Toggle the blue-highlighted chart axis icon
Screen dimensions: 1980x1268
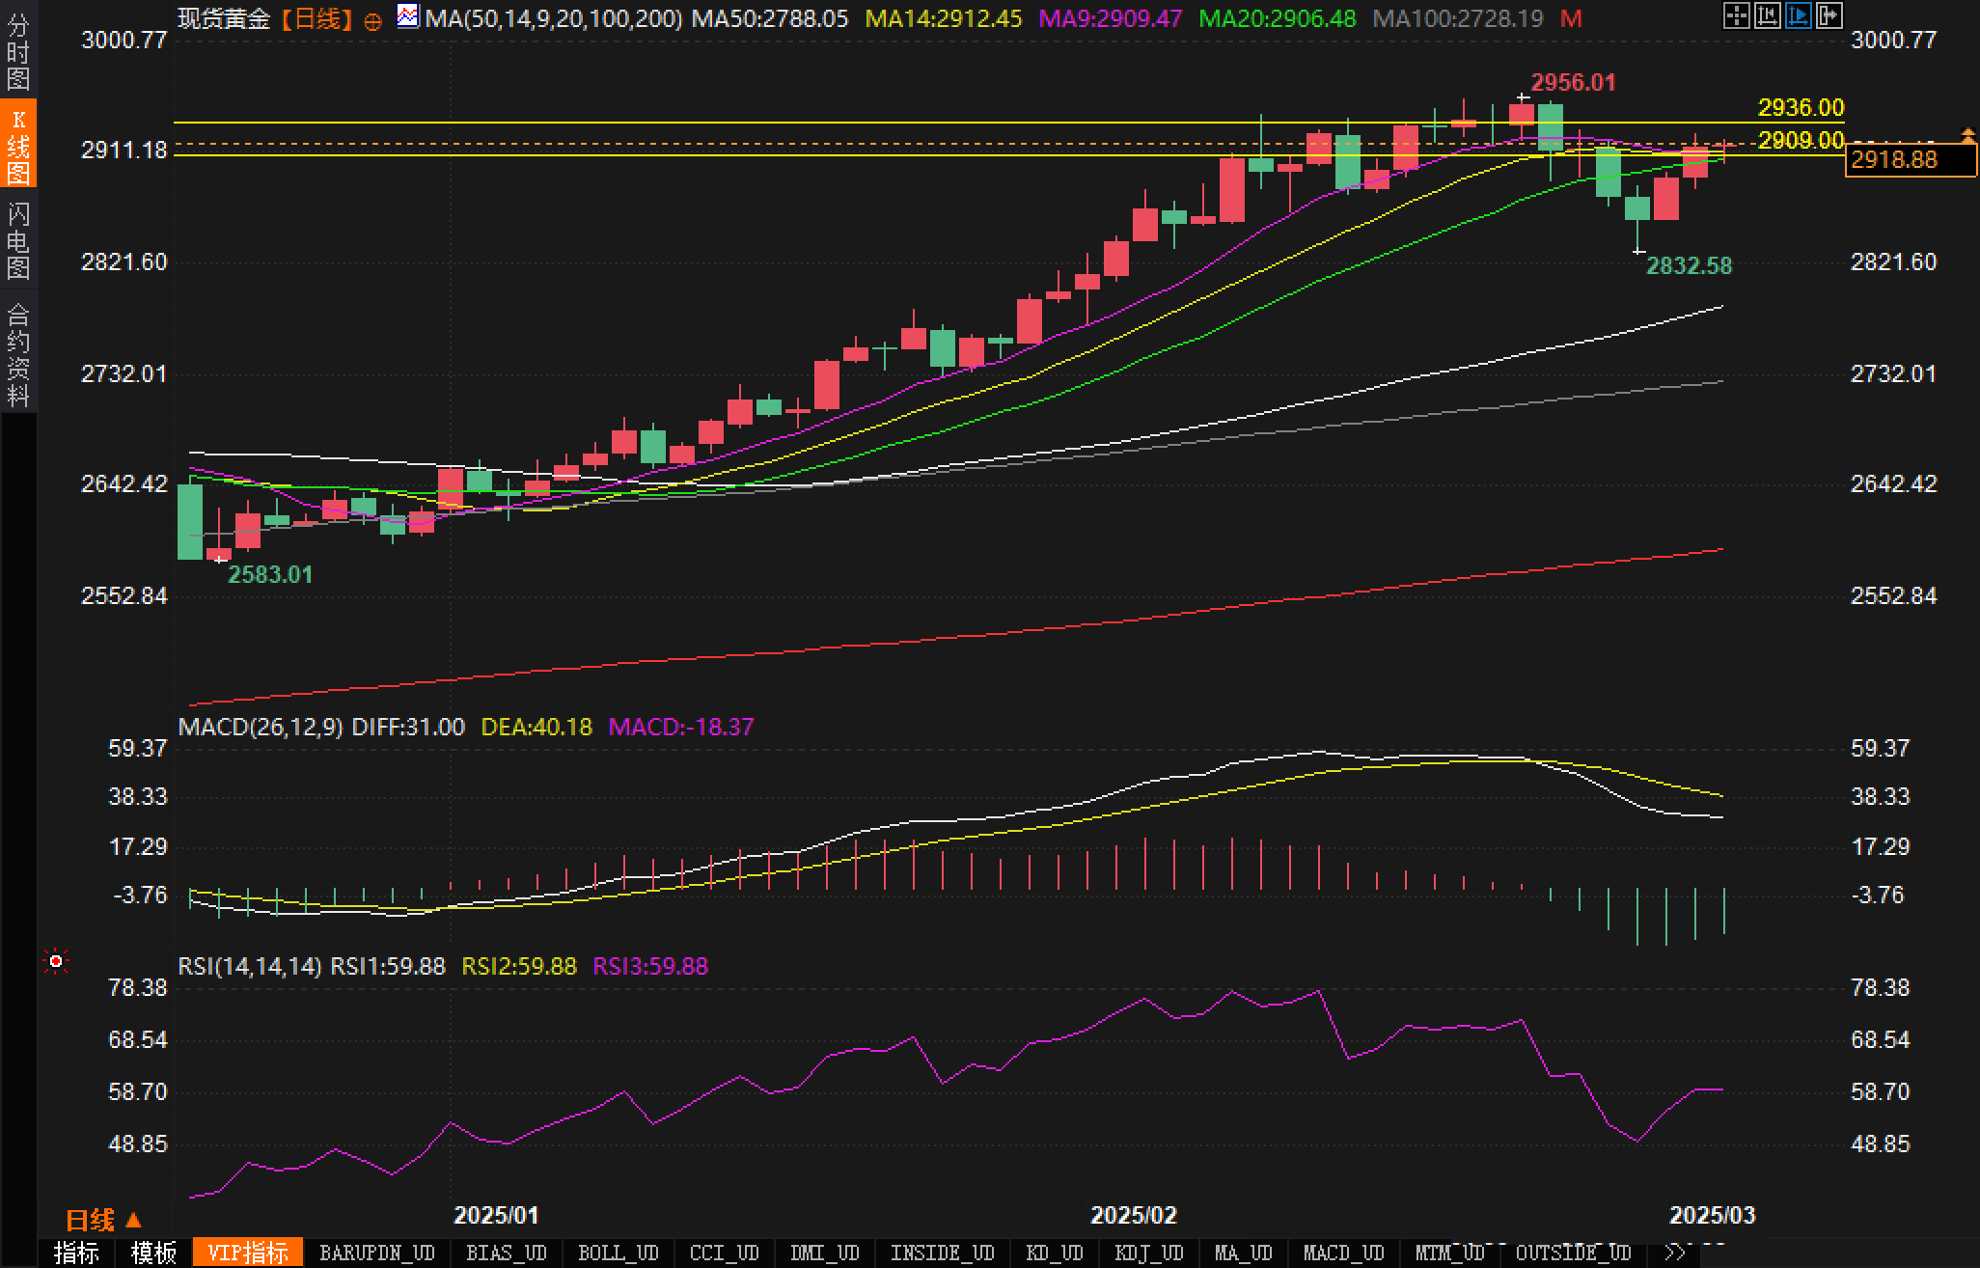pos(1798,15)
